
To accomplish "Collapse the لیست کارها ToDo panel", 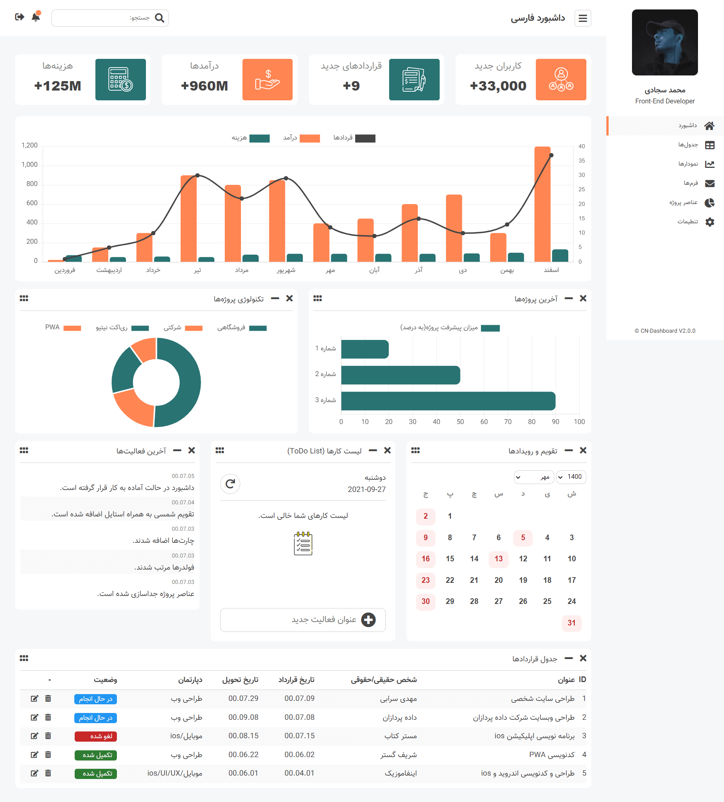I will [373, 450].
